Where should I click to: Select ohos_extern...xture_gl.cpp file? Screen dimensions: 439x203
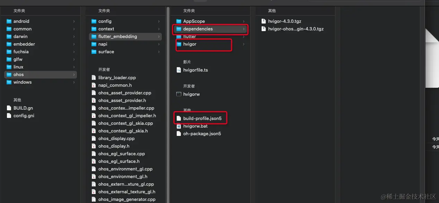click(x=125, y=184)
